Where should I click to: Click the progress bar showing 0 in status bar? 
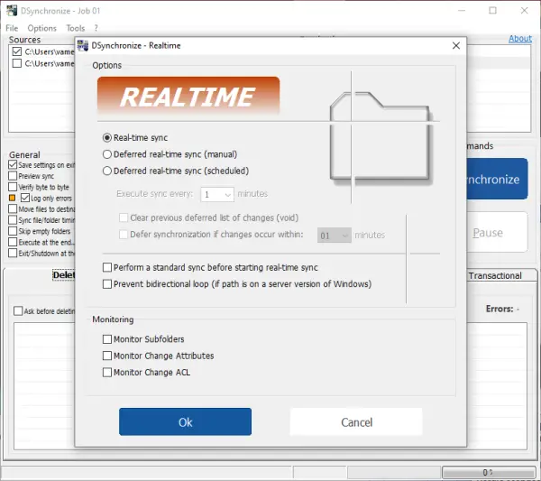click(489, 472)
